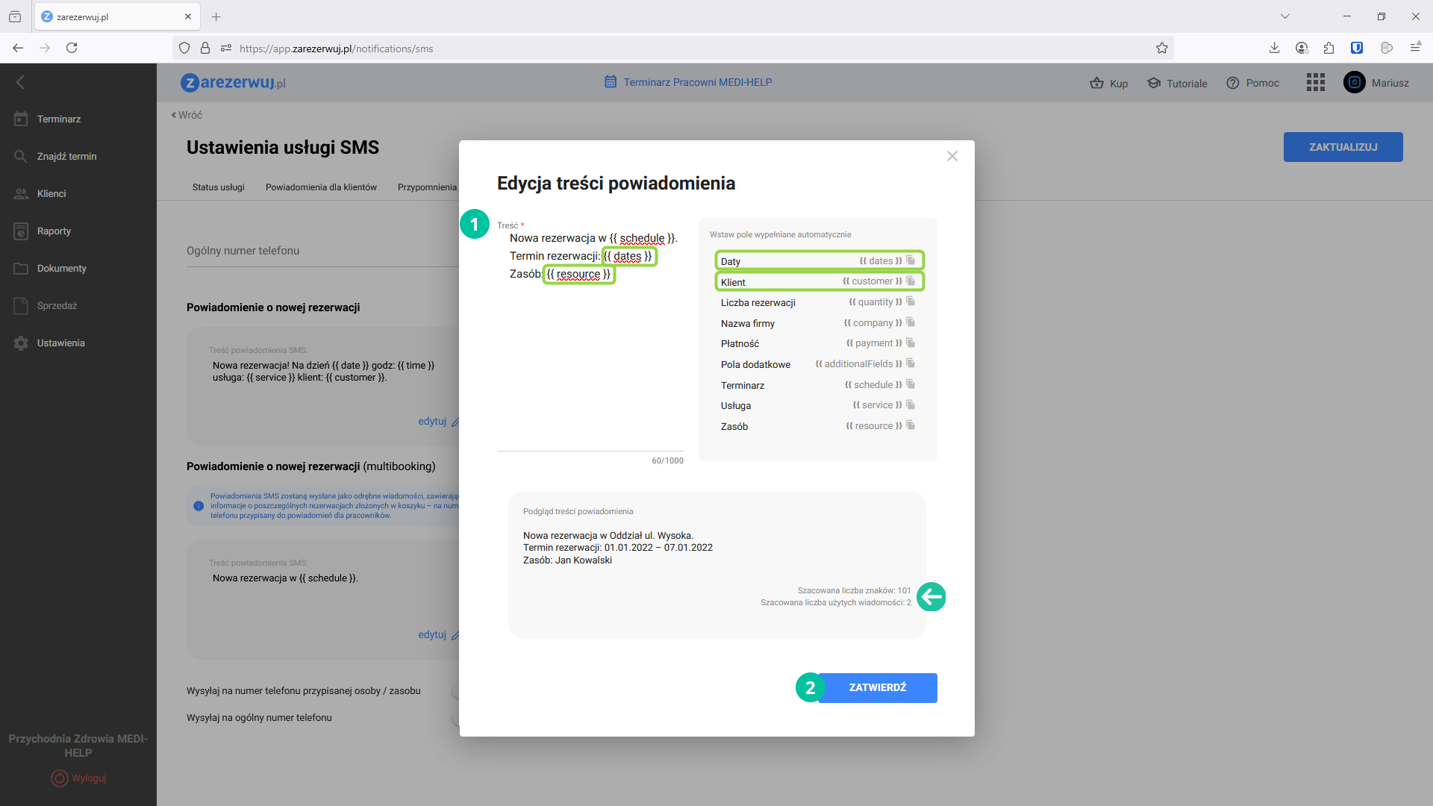1433x806 pixels.
Task: Copy the dates placeholder via its icon
Action: [x=911, y=260]
